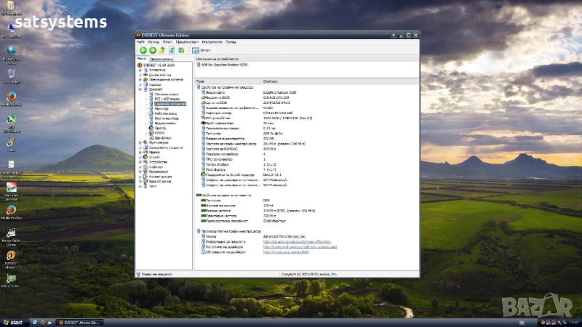This screenshot has width=582, height=327.
Task: Collapse the Дисплей tree node
Action: [139, 89]
